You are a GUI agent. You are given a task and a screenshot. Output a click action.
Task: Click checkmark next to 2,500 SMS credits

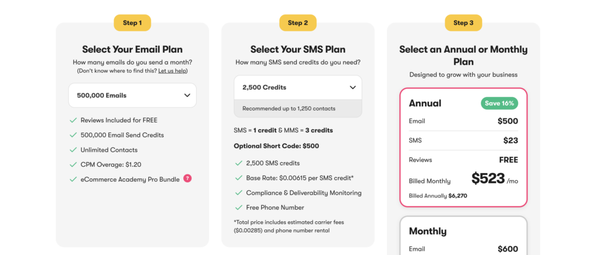coord(238,163)
